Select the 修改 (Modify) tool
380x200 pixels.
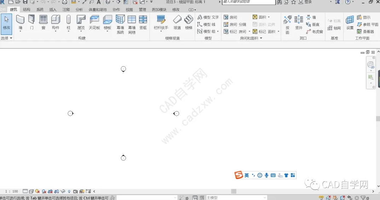6,24
